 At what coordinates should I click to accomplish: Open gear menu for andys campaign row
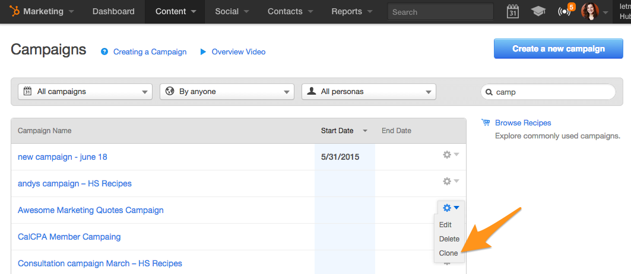[451, 181]
